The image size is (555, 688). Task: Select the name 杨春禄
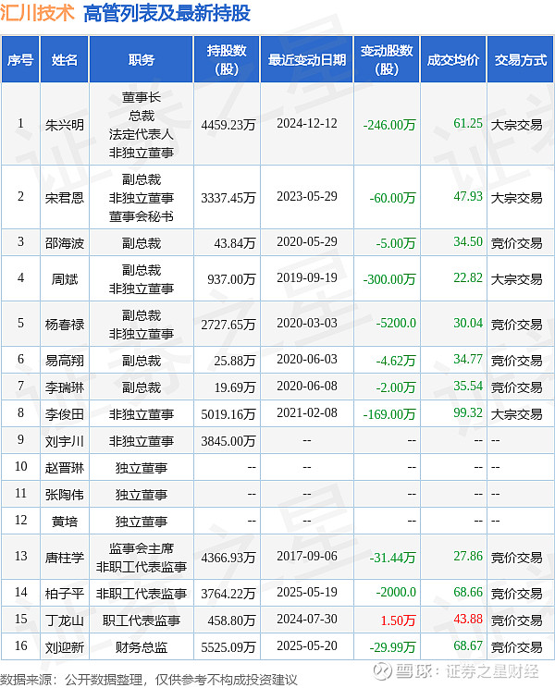pos(65,325)
